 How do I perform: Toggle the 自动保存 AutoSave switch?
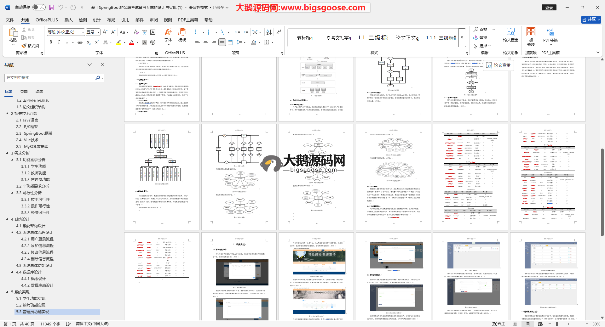39,7
